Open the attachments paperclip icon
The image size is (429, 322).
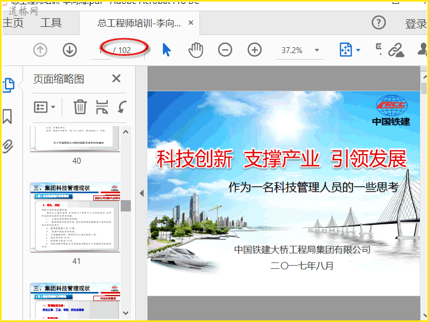(8, 146)
